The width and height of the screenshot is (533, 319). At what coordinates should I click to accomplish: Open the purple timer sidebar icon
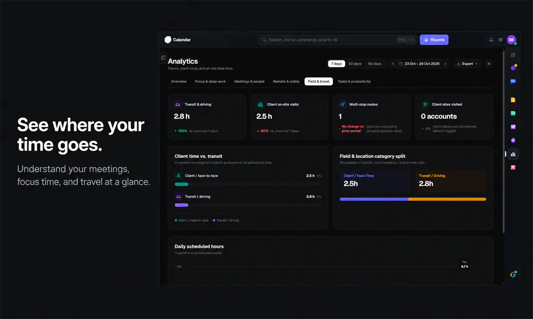point(513,140)
